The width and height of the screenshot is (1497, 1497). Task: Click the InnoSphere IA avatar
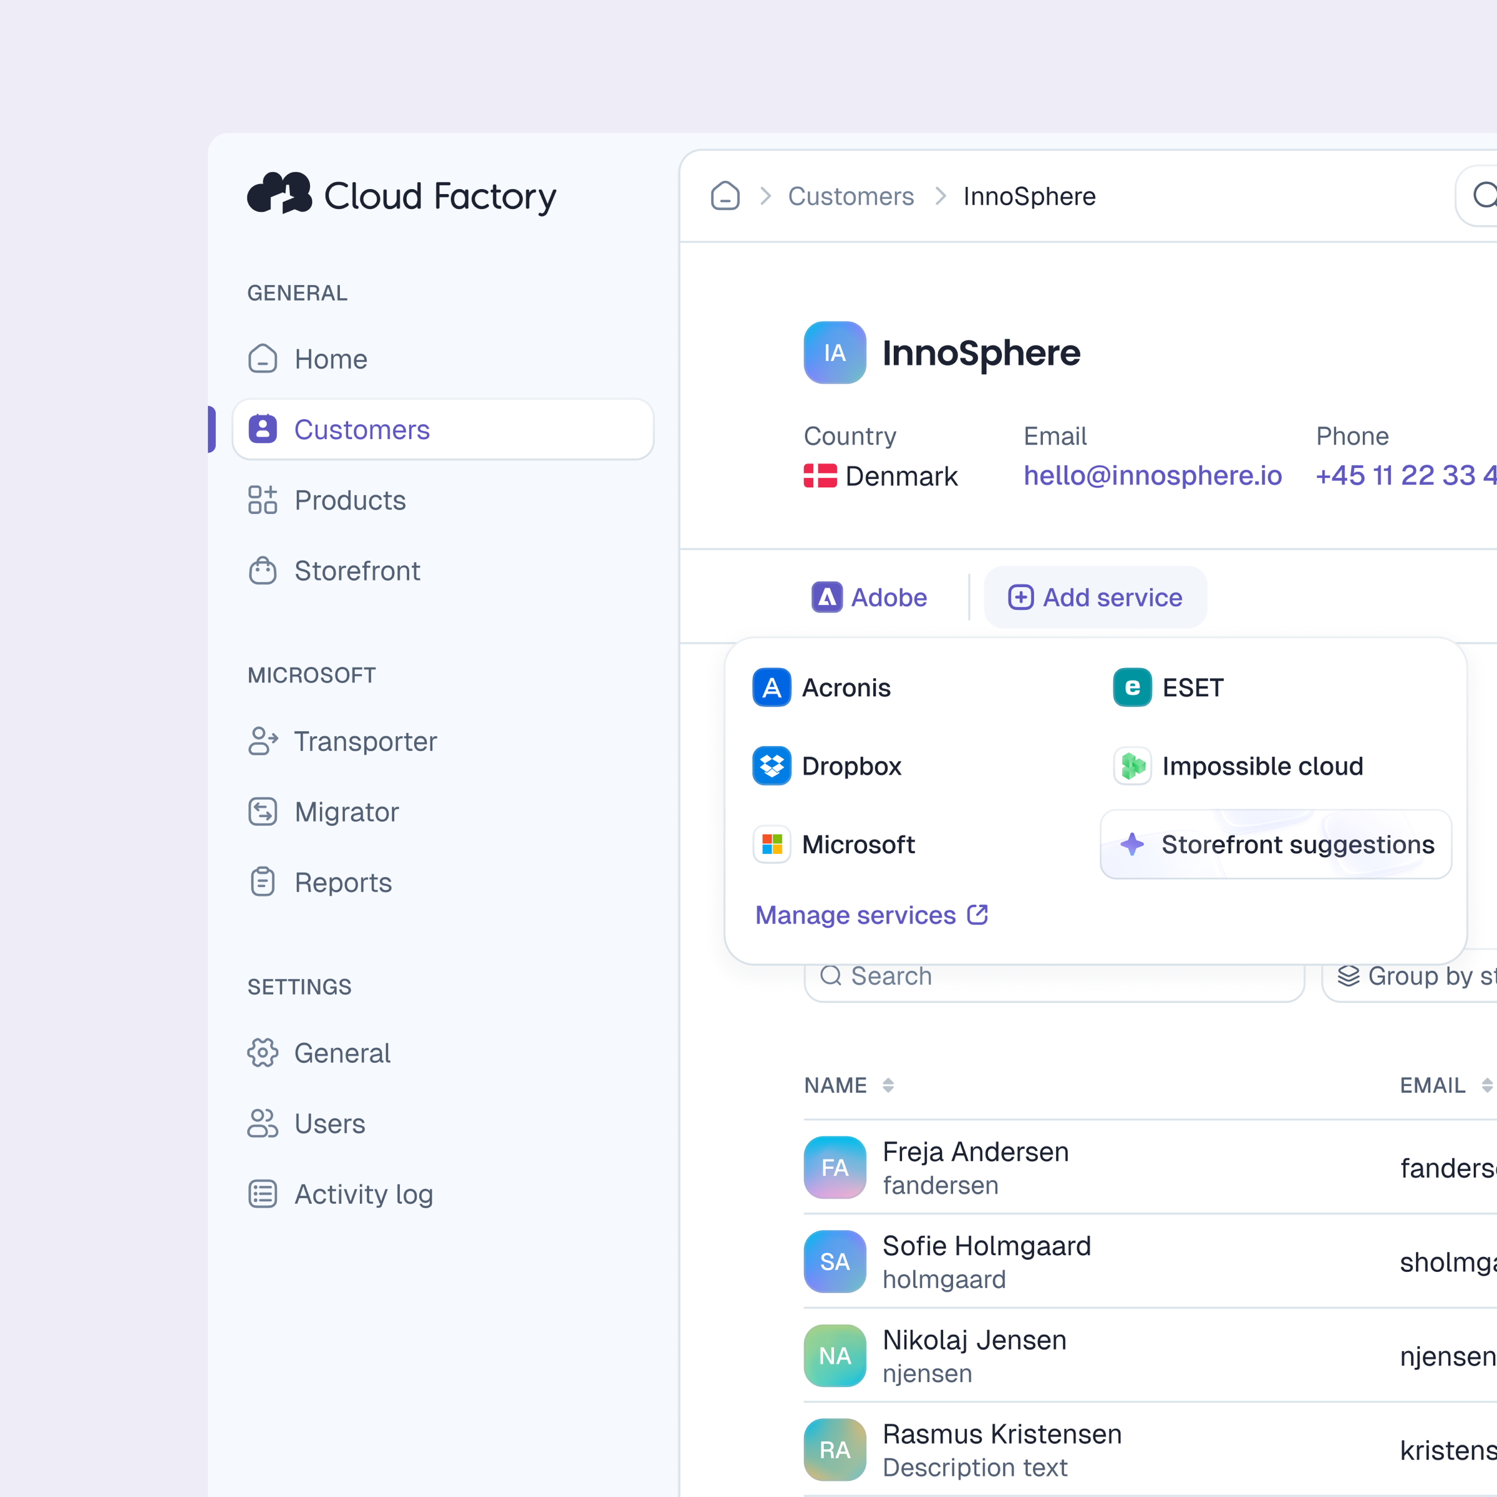[x=835, y=352]
